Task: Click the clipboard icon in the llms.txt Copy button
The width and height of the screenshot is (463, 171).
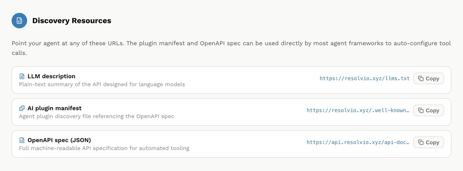Action: click(x=421, y=78)
